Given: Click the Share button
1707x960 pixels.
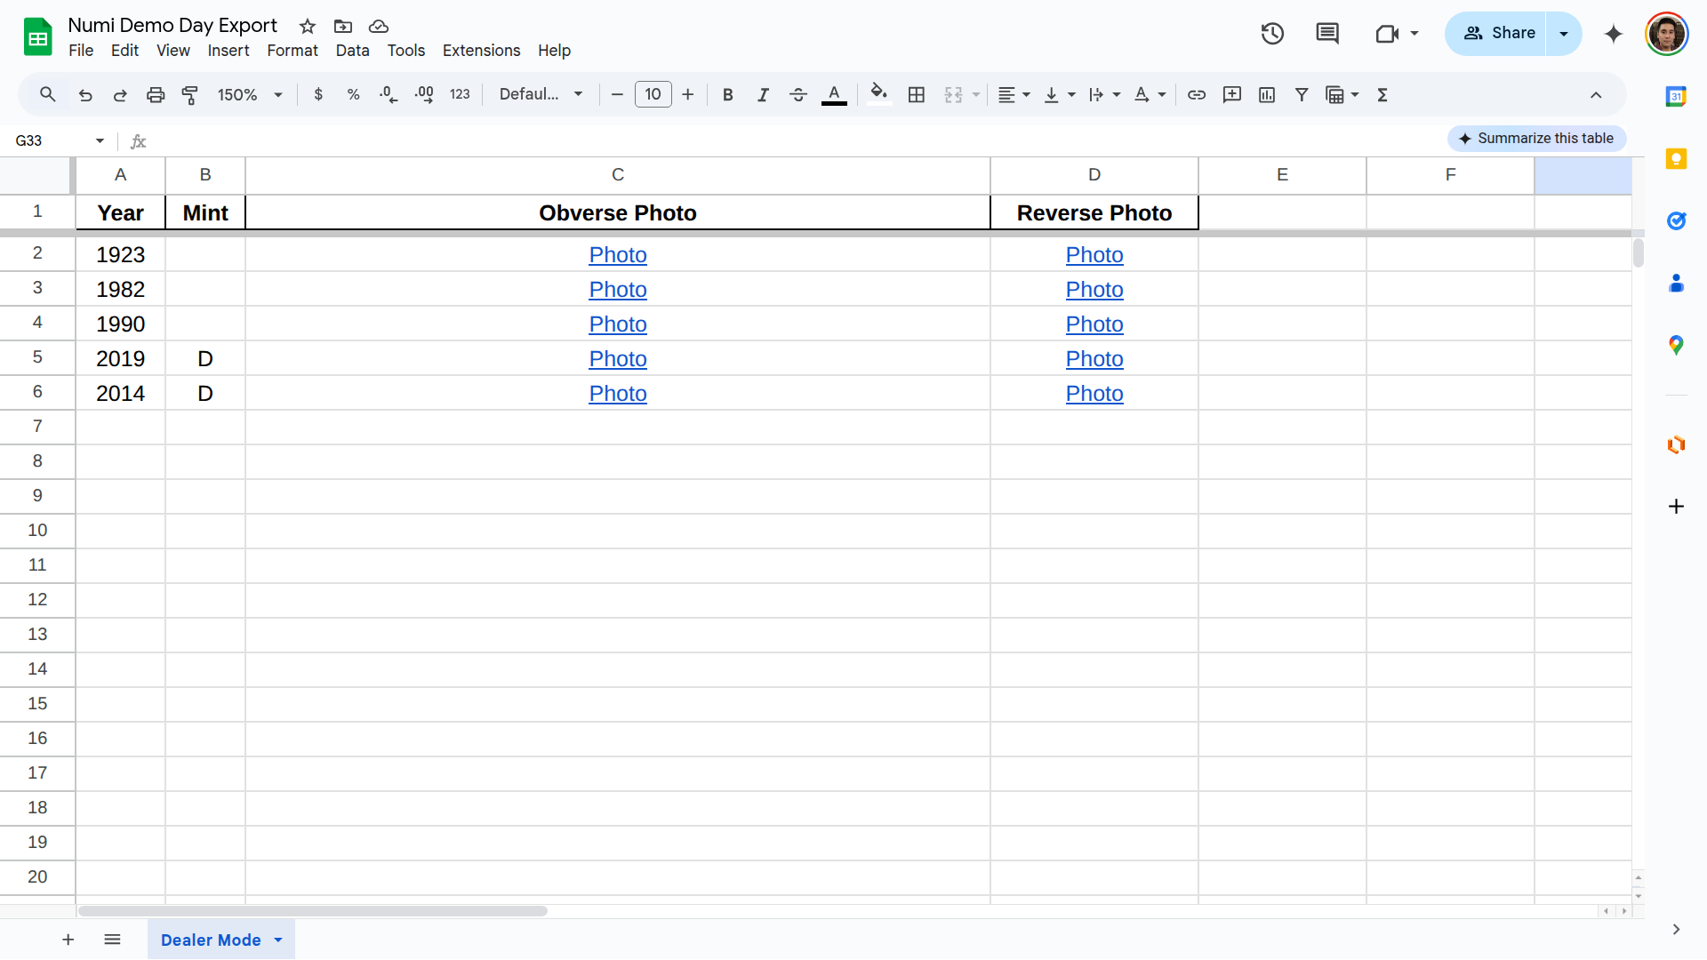Looking at the screenshot, I should click(1498, 34).
